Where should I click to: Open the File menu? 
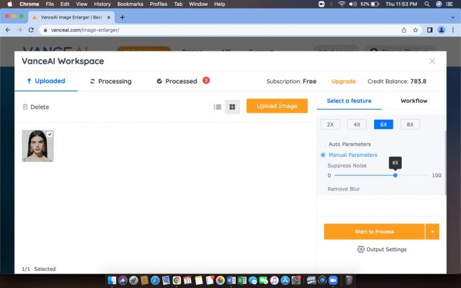pos(49,4)
